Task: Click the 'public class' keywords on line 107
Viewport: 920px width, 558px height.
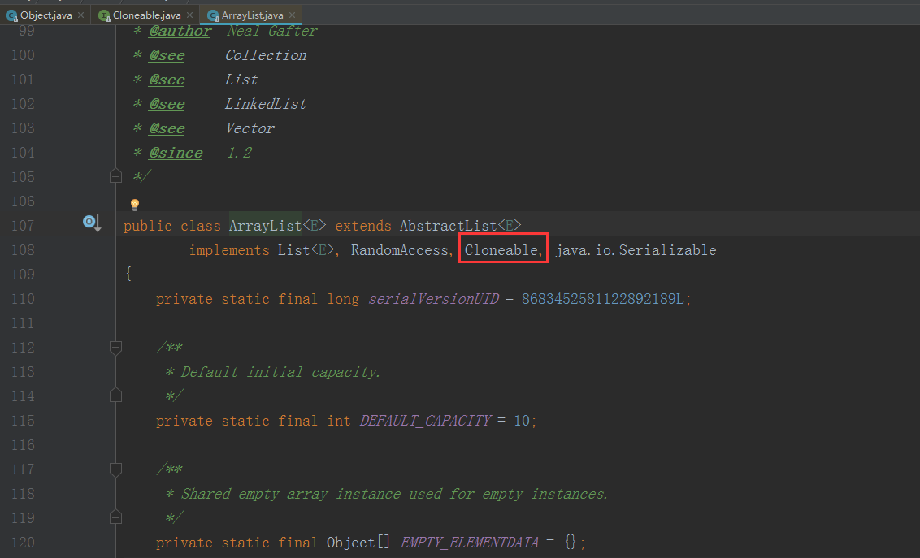Action: (x=172, y=226)
